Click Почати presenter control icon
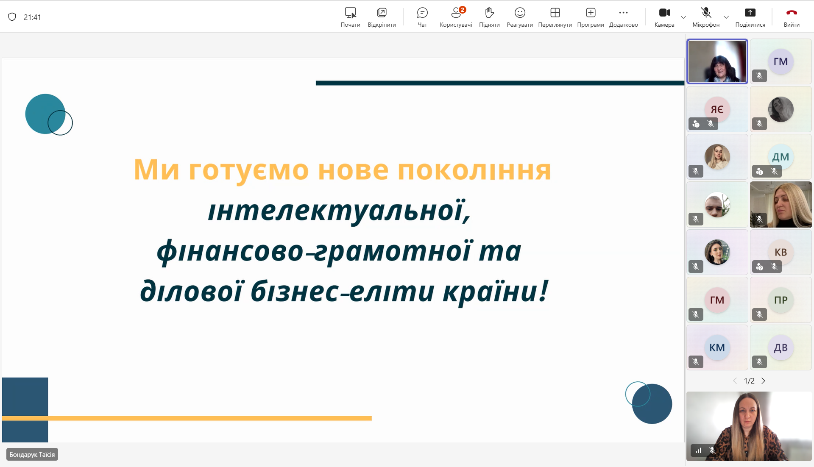Screen dimensions: 814x467 (350, 17)
